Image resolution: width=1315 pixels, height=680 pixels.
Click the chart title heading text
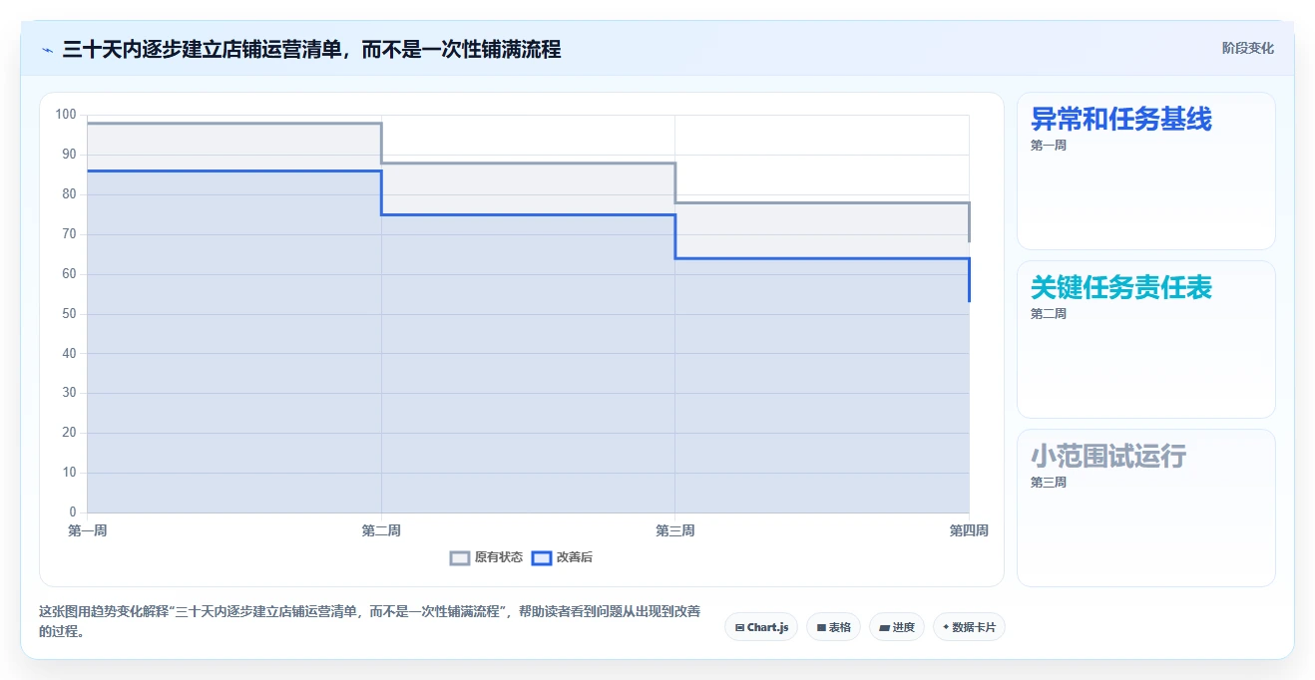[311, 49]
